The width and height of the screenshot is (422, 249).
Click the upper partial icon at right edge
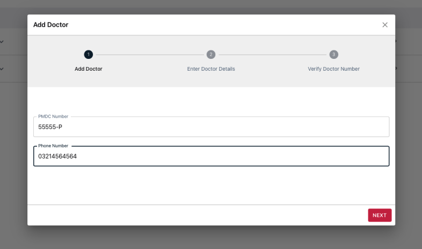pyautogui.click(x=396, y=41)
